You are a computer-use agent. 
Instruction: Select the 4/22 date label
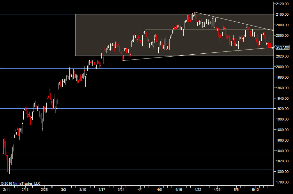[x=198, y=190]
